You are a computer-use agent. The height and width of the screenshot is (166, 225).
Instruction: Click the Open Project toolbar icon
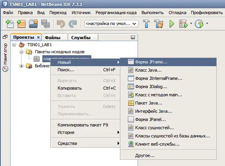(x=33, y=23)
